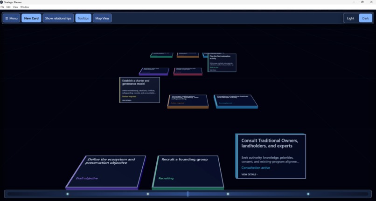Click the Consultation active status text
The height and width of the screenshot is (201, 376).
256,168
